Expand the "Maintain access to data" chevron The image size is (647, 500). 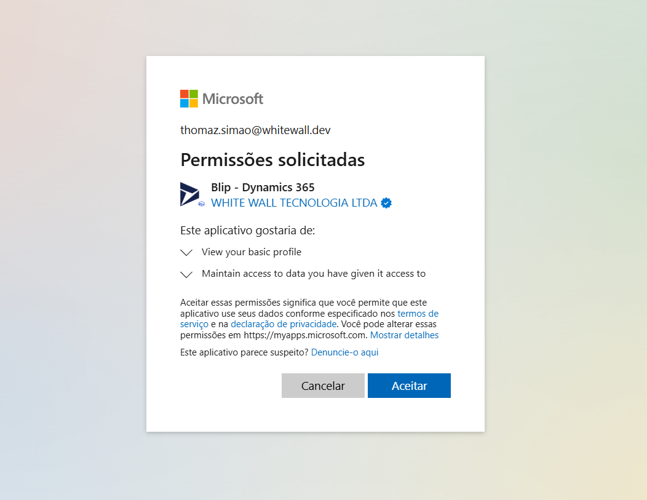point(186,274)
